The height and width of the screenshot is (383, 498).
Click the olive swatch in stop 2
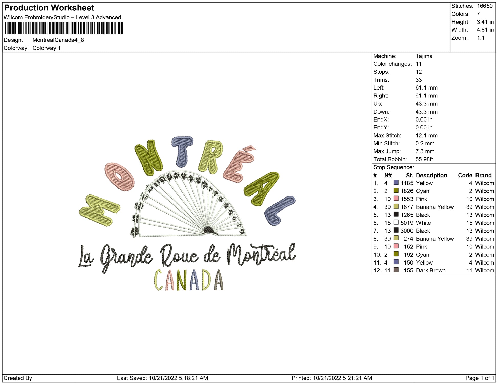(396, 191)
